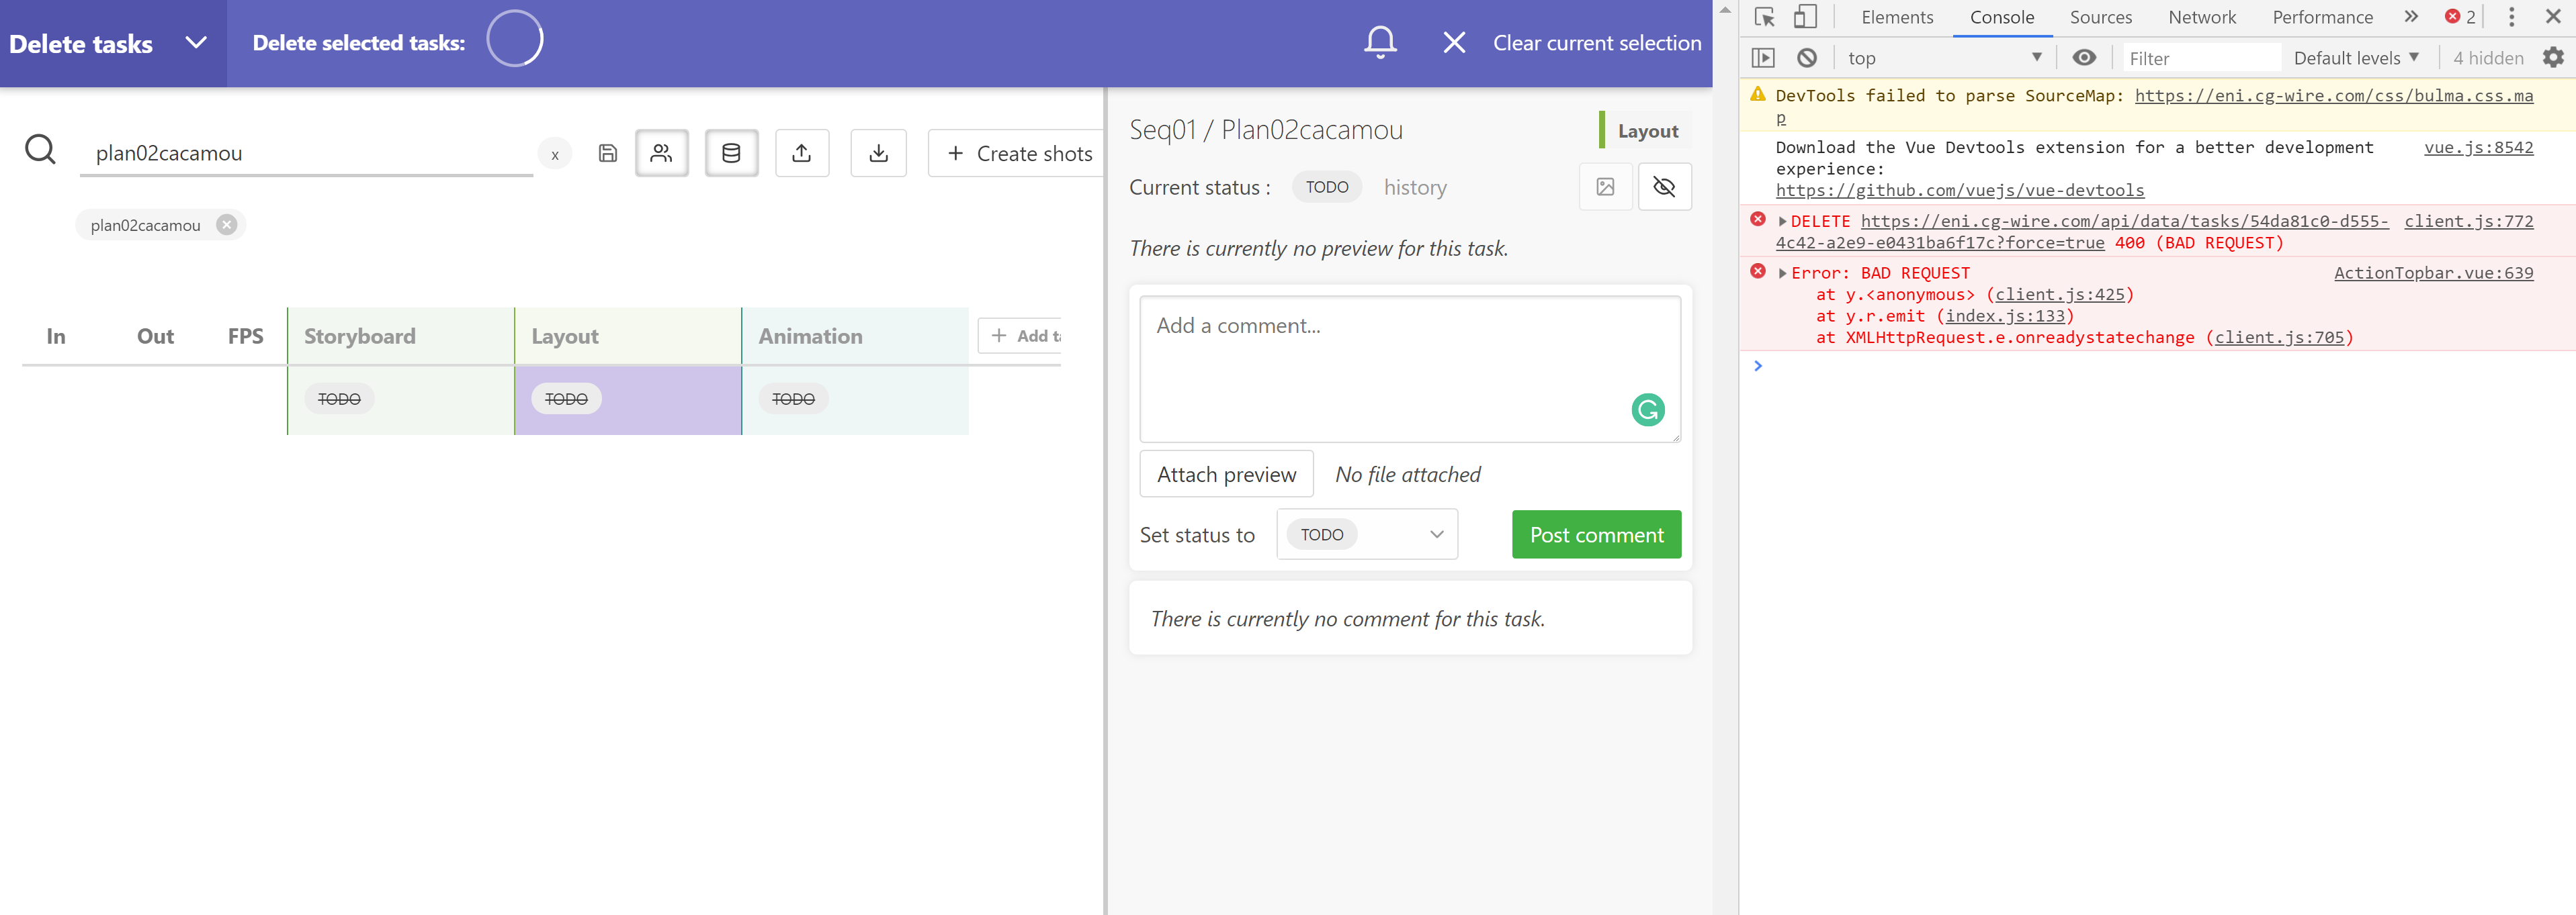Select the Animation TODO task cell
The height and width of the screenshot is (915, 2576).
click(x=855, y=399)
